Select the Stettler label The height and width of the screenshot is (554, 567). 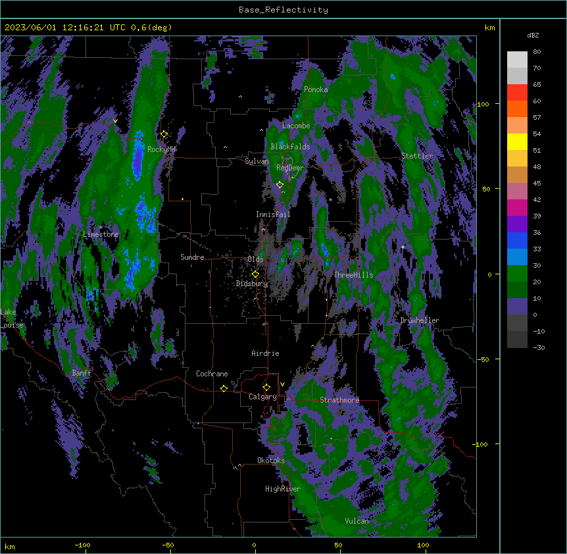coord(417,156)
